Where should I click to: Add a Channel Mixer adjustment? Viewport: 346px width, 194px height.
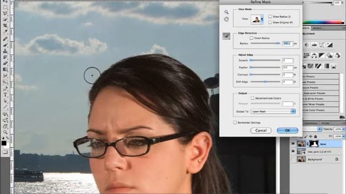click(x=337, y=56)
